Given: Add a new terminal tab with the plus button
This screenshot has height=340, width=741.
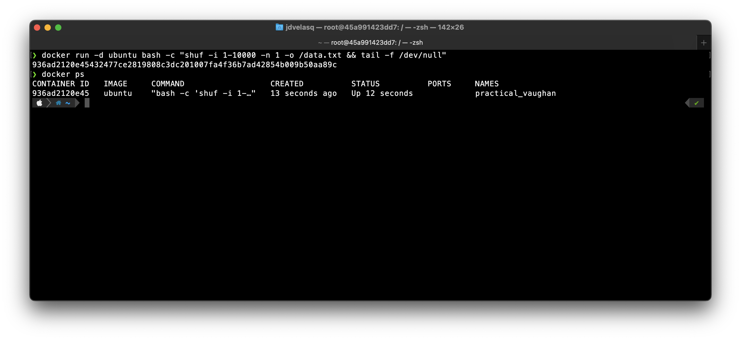Looking at the screenshot, I should [x=704, y=43].
